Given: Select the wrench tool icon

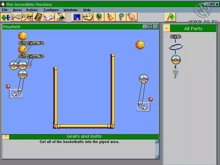Looking at the screenshot, I should point(16,17).
